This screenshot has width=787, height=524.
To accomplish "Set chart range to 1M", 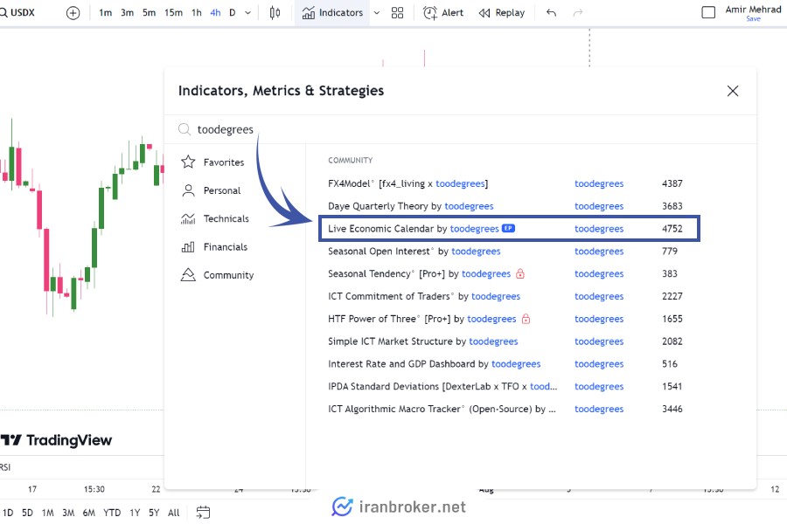I will coord(48,513).
